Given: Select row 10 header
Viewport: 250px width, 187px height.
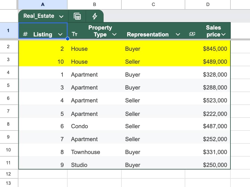Looking at the screenshot, I should pyautogui.click(x=8, y=150).
